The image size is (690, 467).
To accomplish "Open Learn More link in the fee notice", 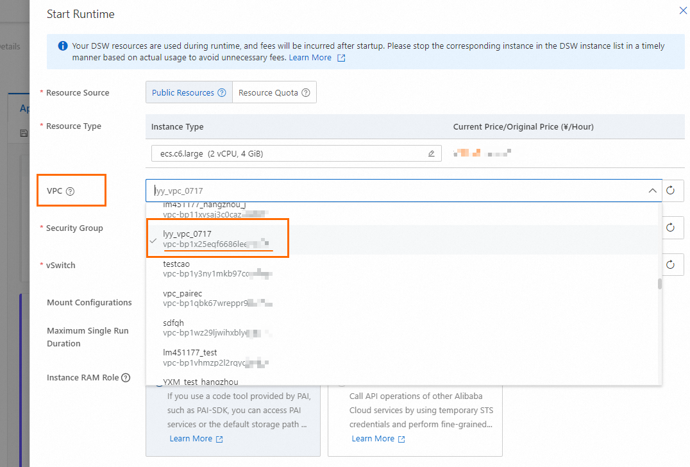I will (310, 58).
